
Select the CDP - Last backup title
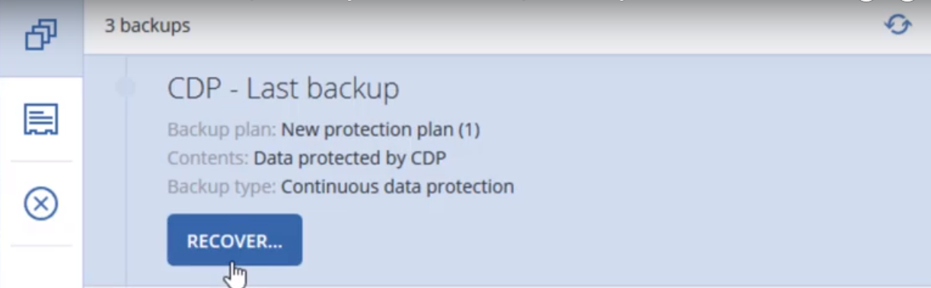coord(282,89)
